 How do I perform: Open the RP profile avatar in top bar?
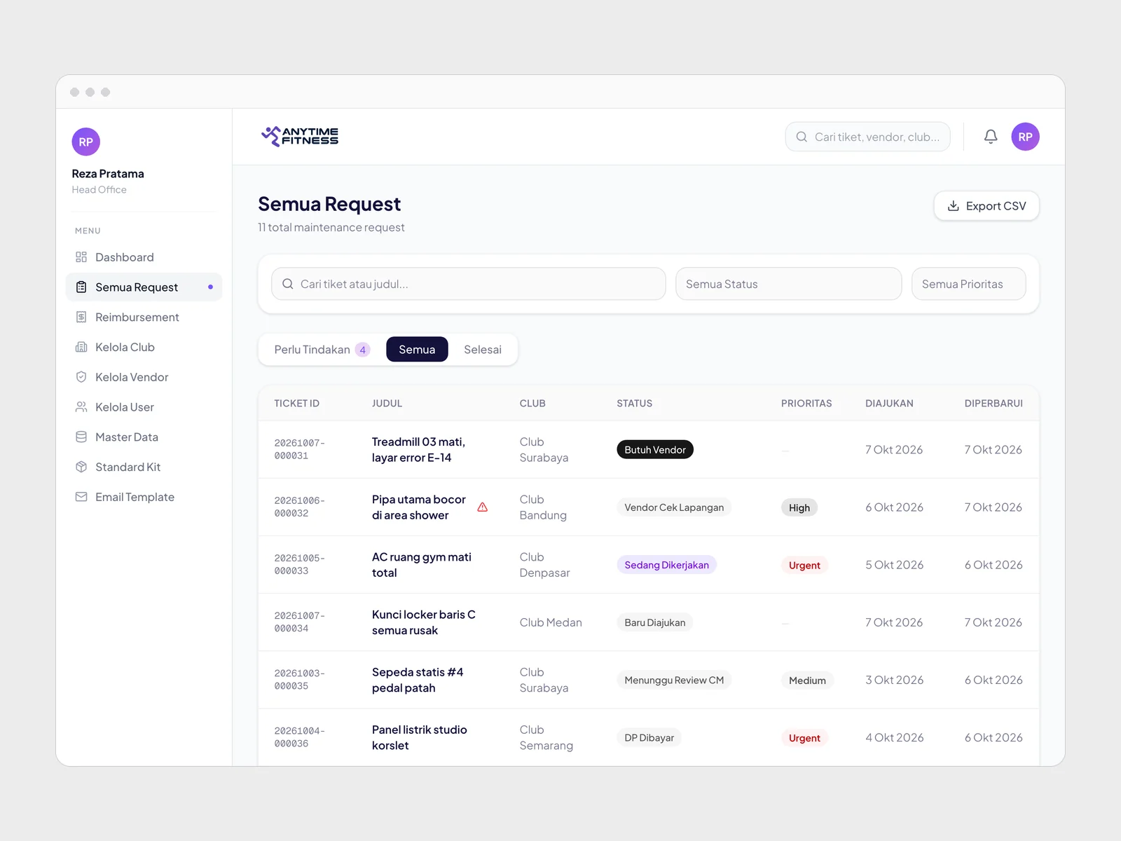pyautogui.click(x=1025, y=137)
